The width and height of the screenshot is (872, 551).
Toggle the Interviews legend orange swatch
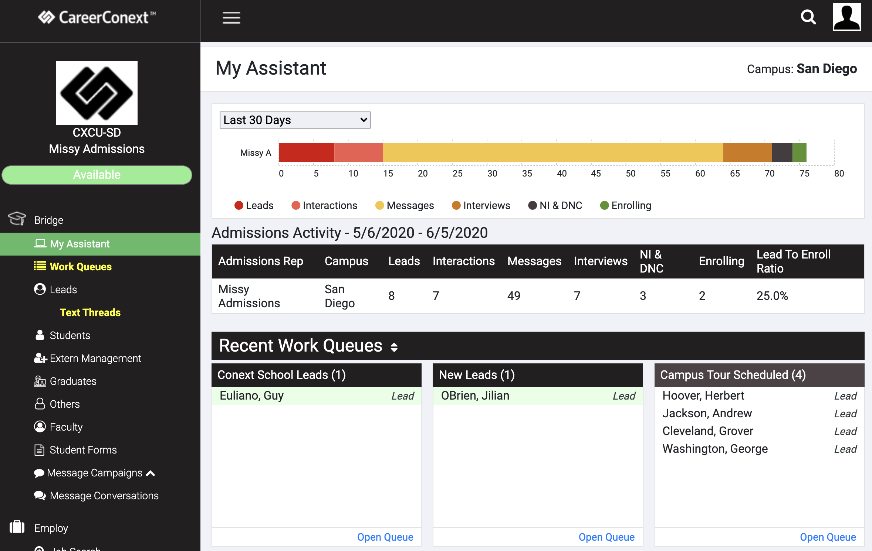coord(456,205)
